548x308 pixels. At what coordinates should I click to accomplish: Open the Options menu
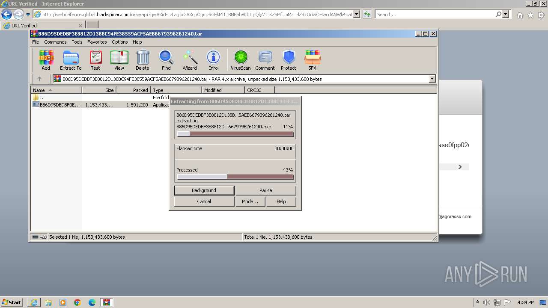coord(120,42)
